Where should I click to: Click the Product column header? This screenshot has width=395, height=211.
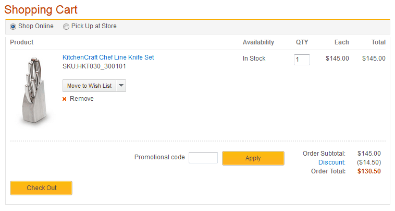coord(22,42)
